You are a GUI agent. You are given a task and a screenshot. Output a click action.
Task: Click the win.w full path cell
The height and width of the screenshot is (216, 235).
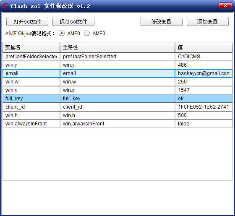(x=117, y=82)
